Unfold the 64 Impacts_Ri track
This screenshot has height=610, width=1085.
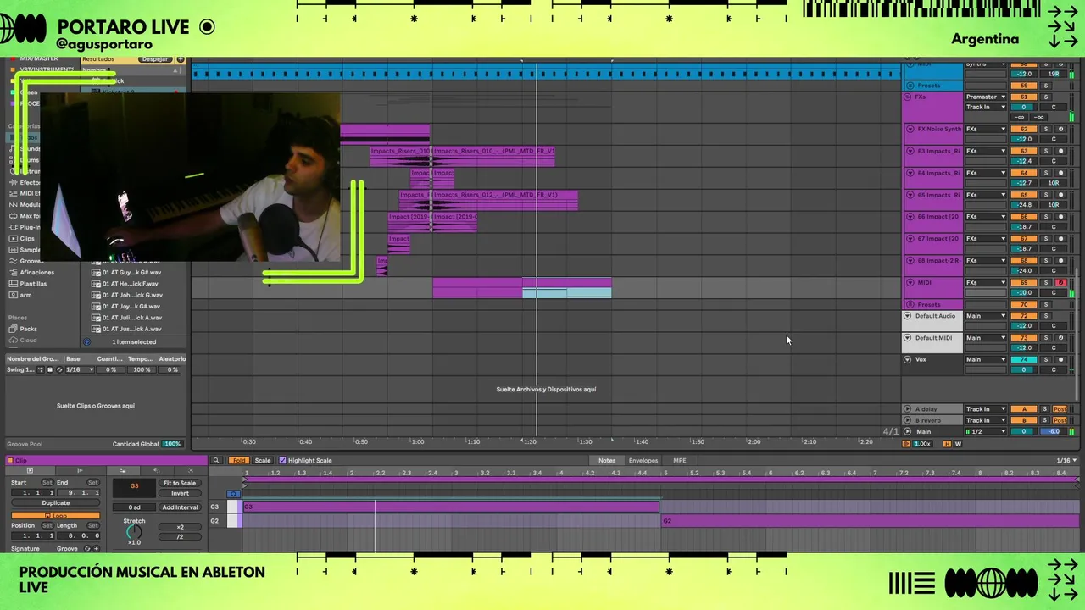[910, 173]
